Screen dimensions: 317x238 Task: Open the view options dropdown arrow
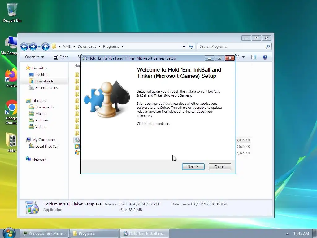[243, 57]
